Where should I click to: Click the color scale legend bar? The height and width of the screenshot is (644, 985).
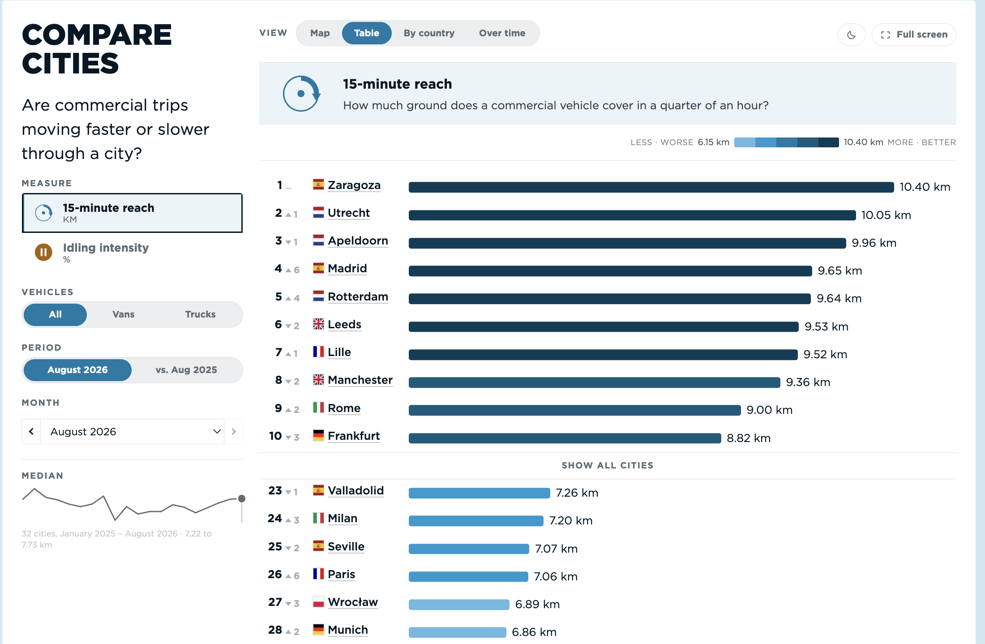point(786,142)
